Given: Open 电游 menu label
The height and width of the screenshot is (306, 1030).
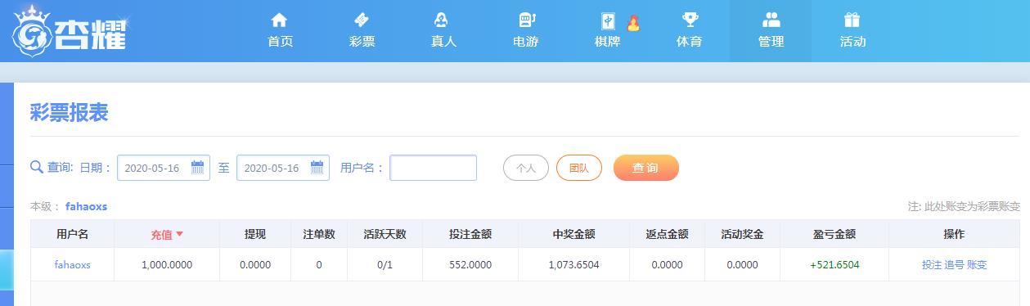Looking at the screenshot, I should [x=525, y=42].
